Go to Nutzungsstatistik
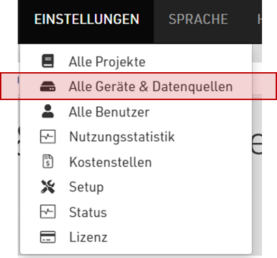 coord(136,137)
